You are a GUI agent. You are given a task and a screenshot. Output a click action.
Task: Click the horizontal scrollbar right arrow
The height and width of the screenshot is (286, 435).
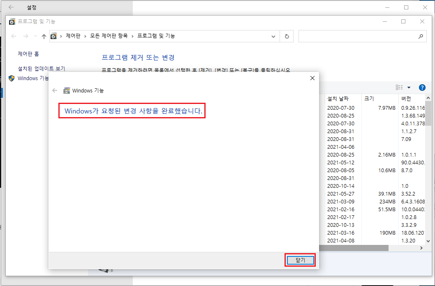[x=422, y=248]
